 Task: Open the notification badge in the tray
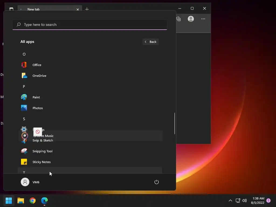[x=268, y=200]
